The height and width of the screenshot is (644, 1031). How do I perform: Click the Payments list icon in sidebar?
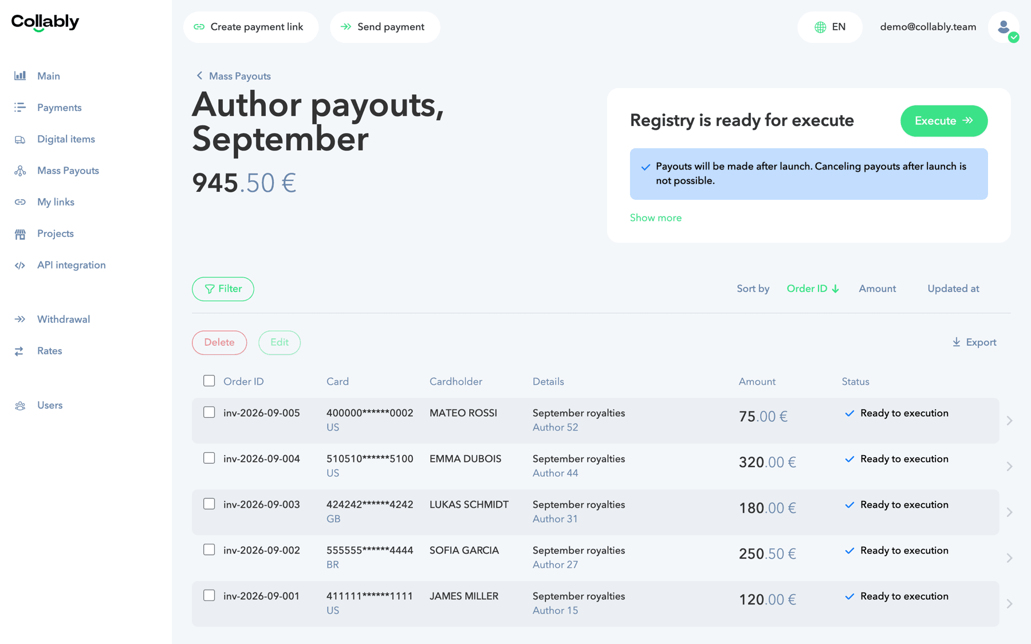tap(20, 107)
